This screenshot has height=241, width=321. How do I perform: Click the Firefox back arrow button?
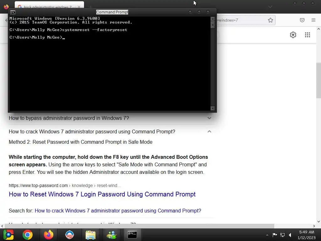7,20
